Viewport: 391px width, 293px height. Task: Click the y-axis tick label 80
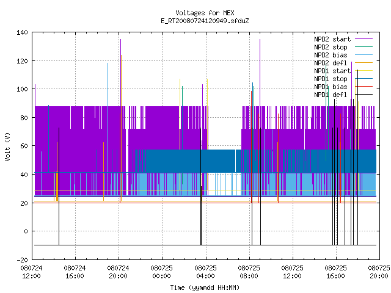[x=24, y=118]
